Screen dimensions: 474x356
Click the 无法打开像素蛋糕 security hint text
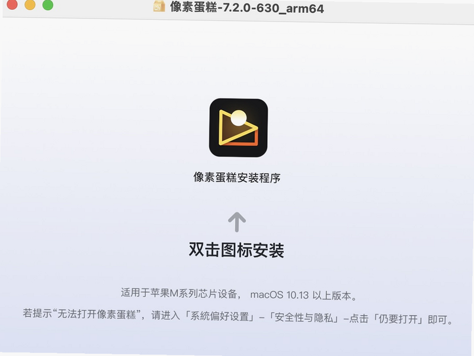238,316
